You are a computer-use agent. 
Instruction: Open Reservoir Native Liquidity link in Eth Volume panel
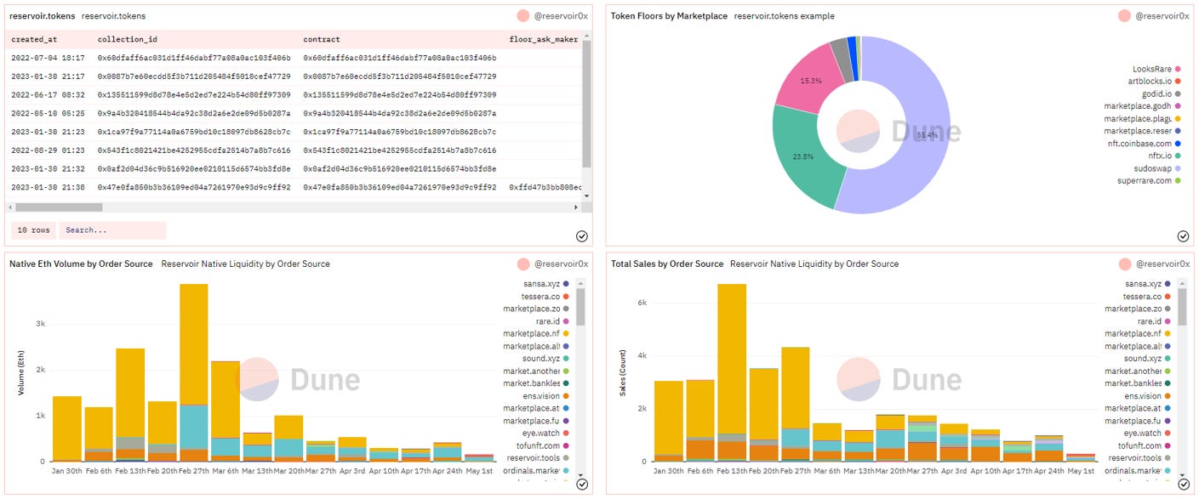(x=245, y=264)
